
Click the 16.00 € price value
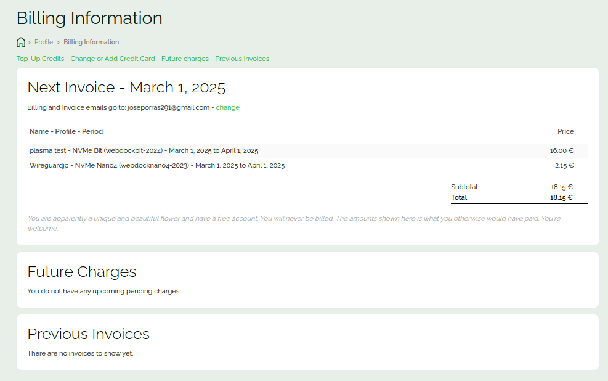(x=561, y=151)
